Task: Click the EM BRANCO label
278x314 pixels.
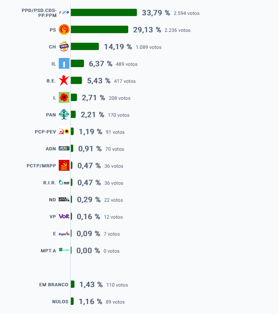Action: [54, 285]
